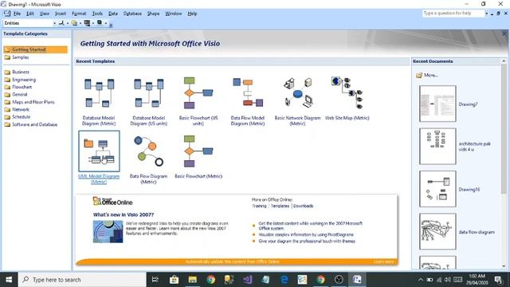
Task: Open More recent documents link
Action: click(427, 75)
